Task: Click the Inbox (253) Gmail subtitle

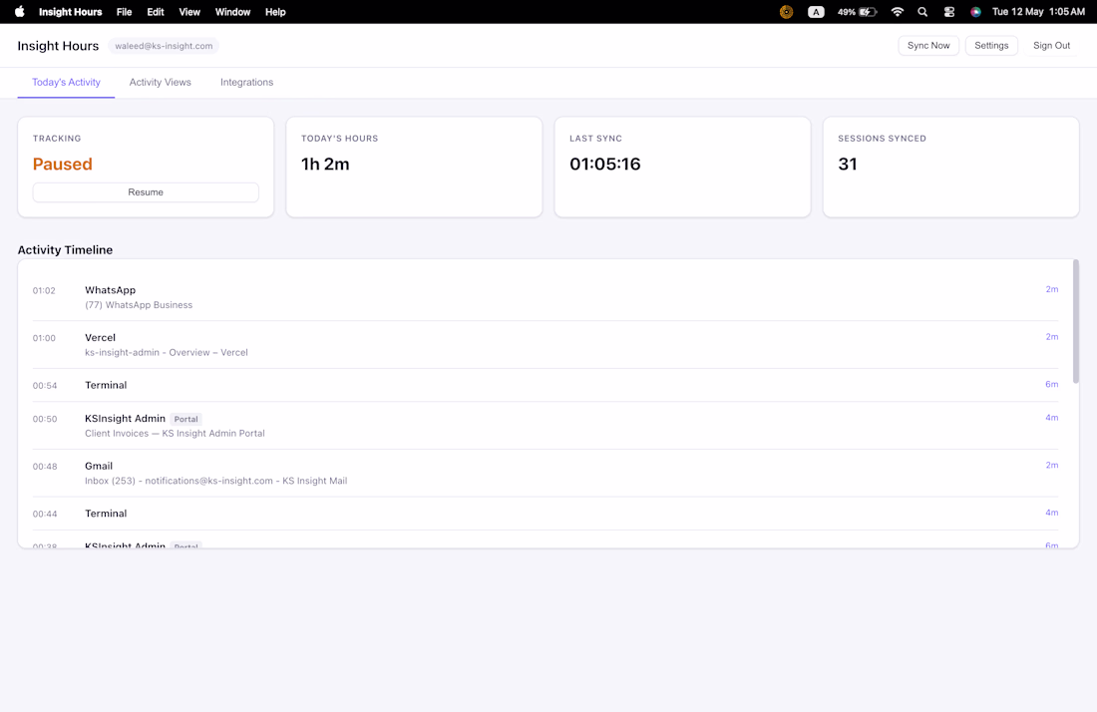Action: (x=216, y=482)
